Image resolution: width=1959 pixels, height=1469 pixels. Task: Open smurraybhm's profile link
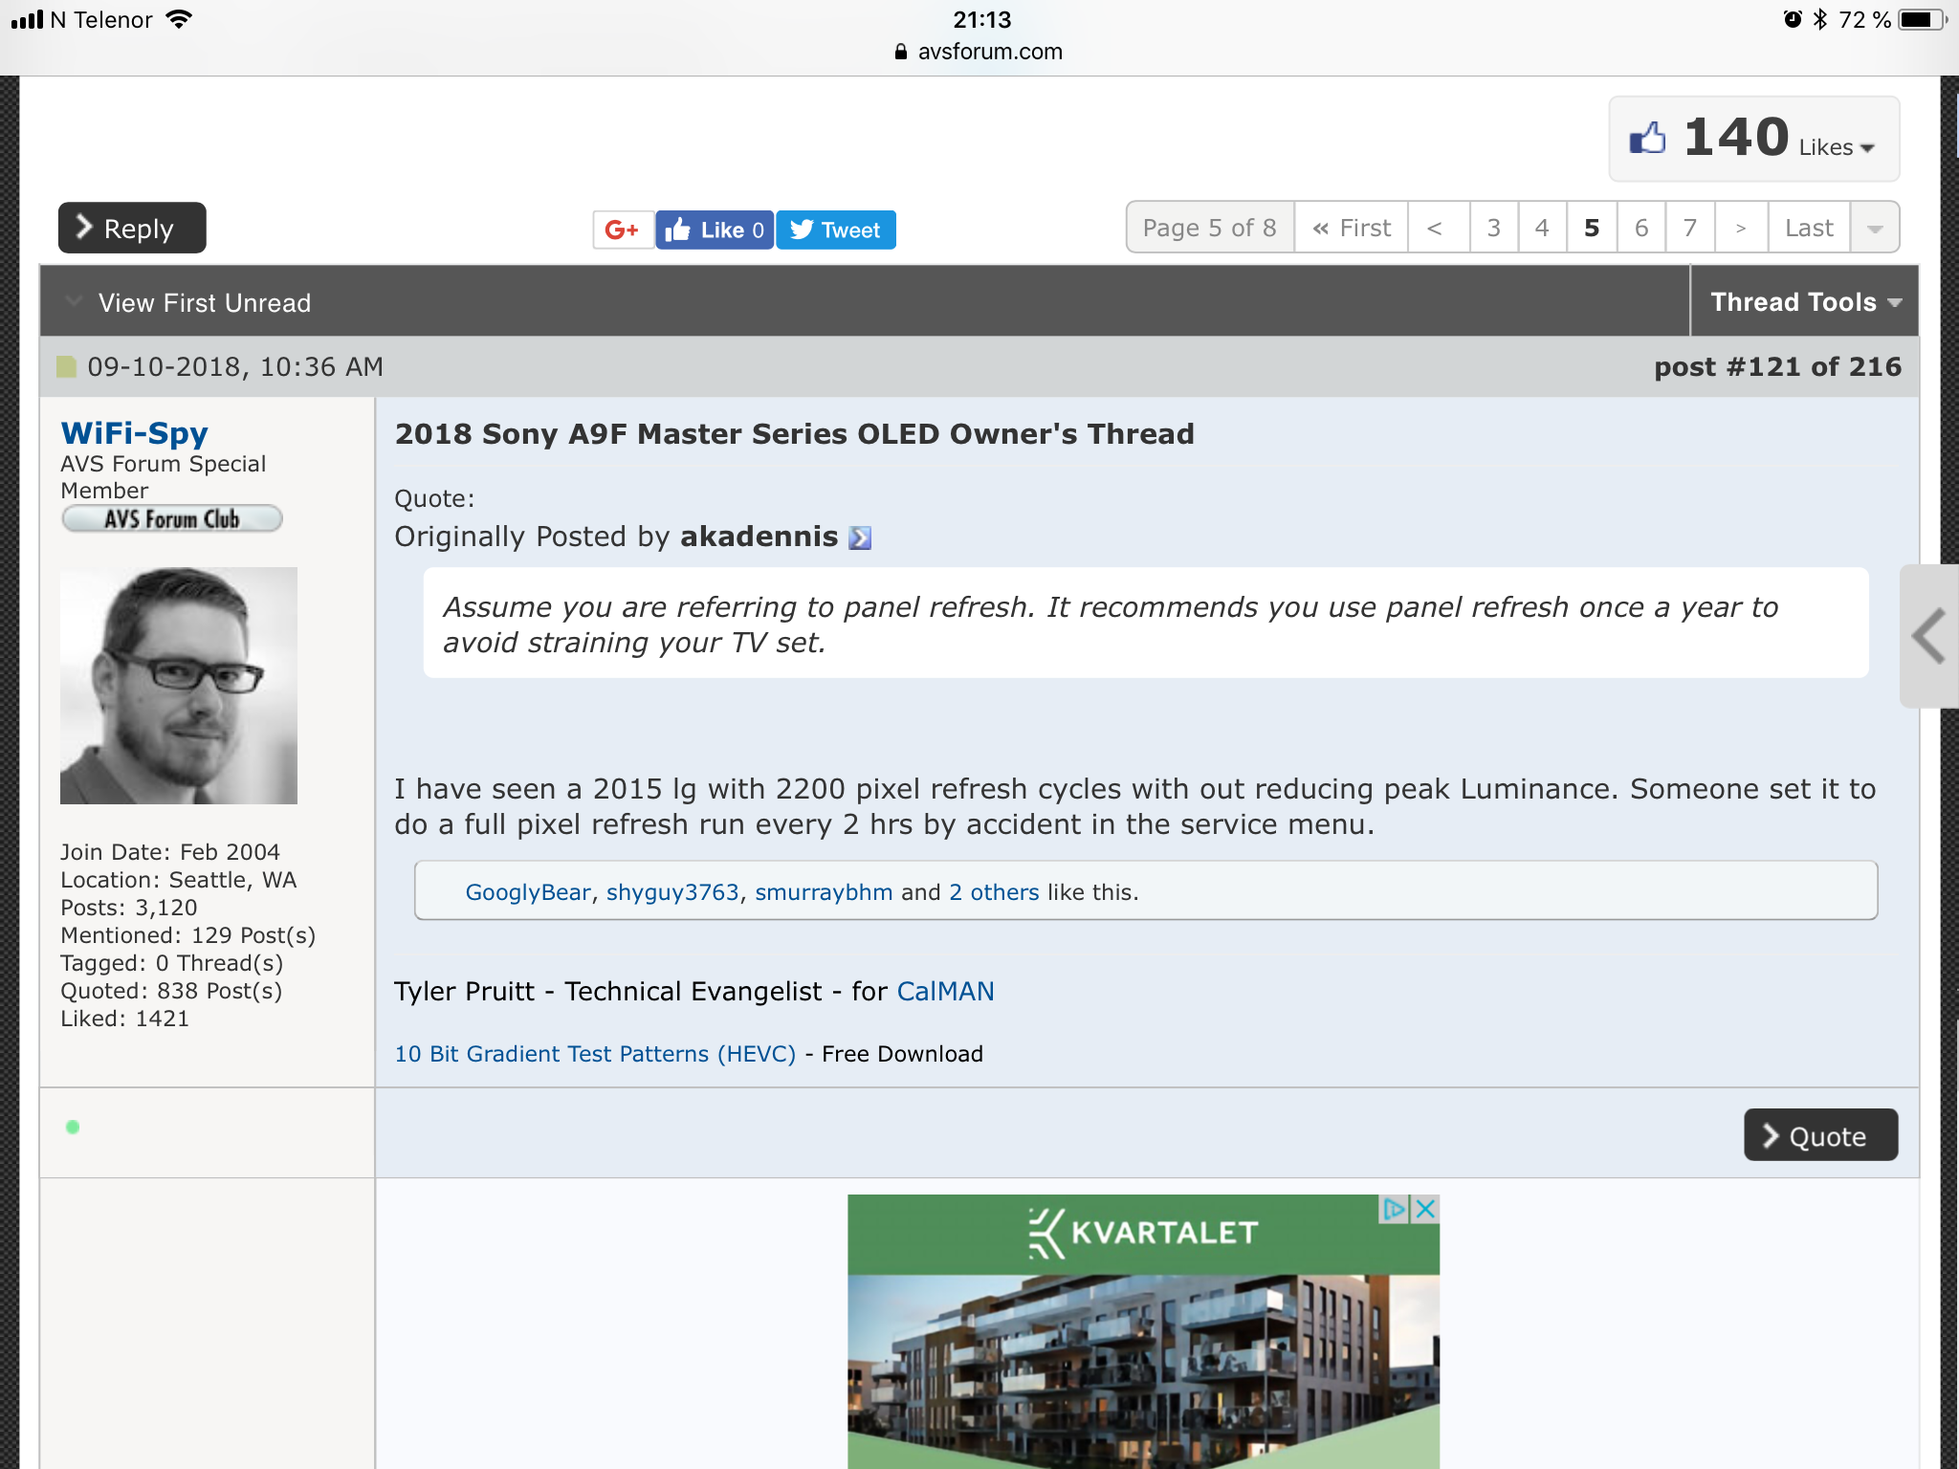(x=824, y=892)
